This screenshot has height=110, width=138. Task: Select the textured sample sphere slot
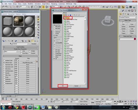pos(18,21)
